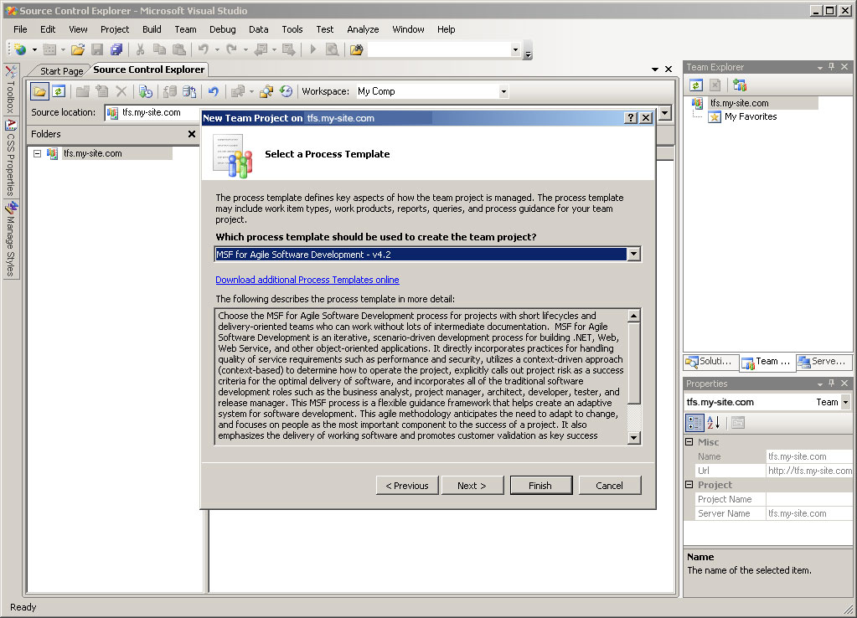Open the Toolbox side tab
The image size is (857, 618).
point(10,90)
